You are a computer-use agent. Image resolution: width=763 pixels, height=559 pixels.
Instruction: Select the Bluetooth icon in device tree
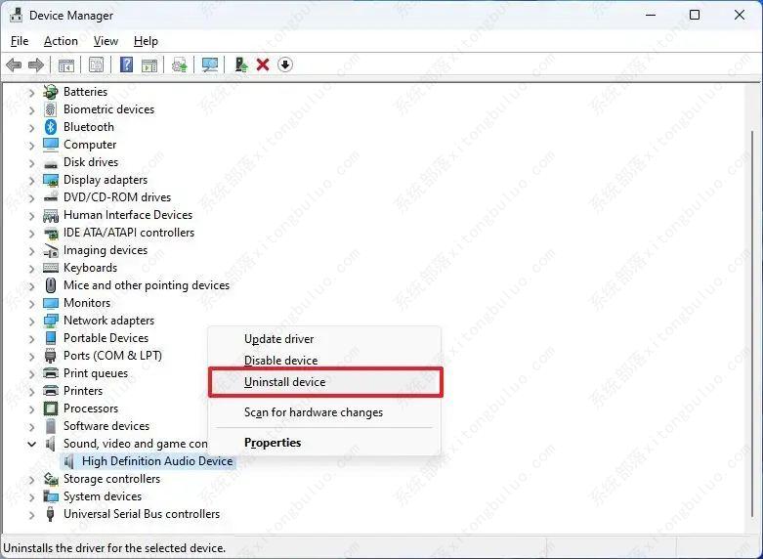tap(52, 127)
